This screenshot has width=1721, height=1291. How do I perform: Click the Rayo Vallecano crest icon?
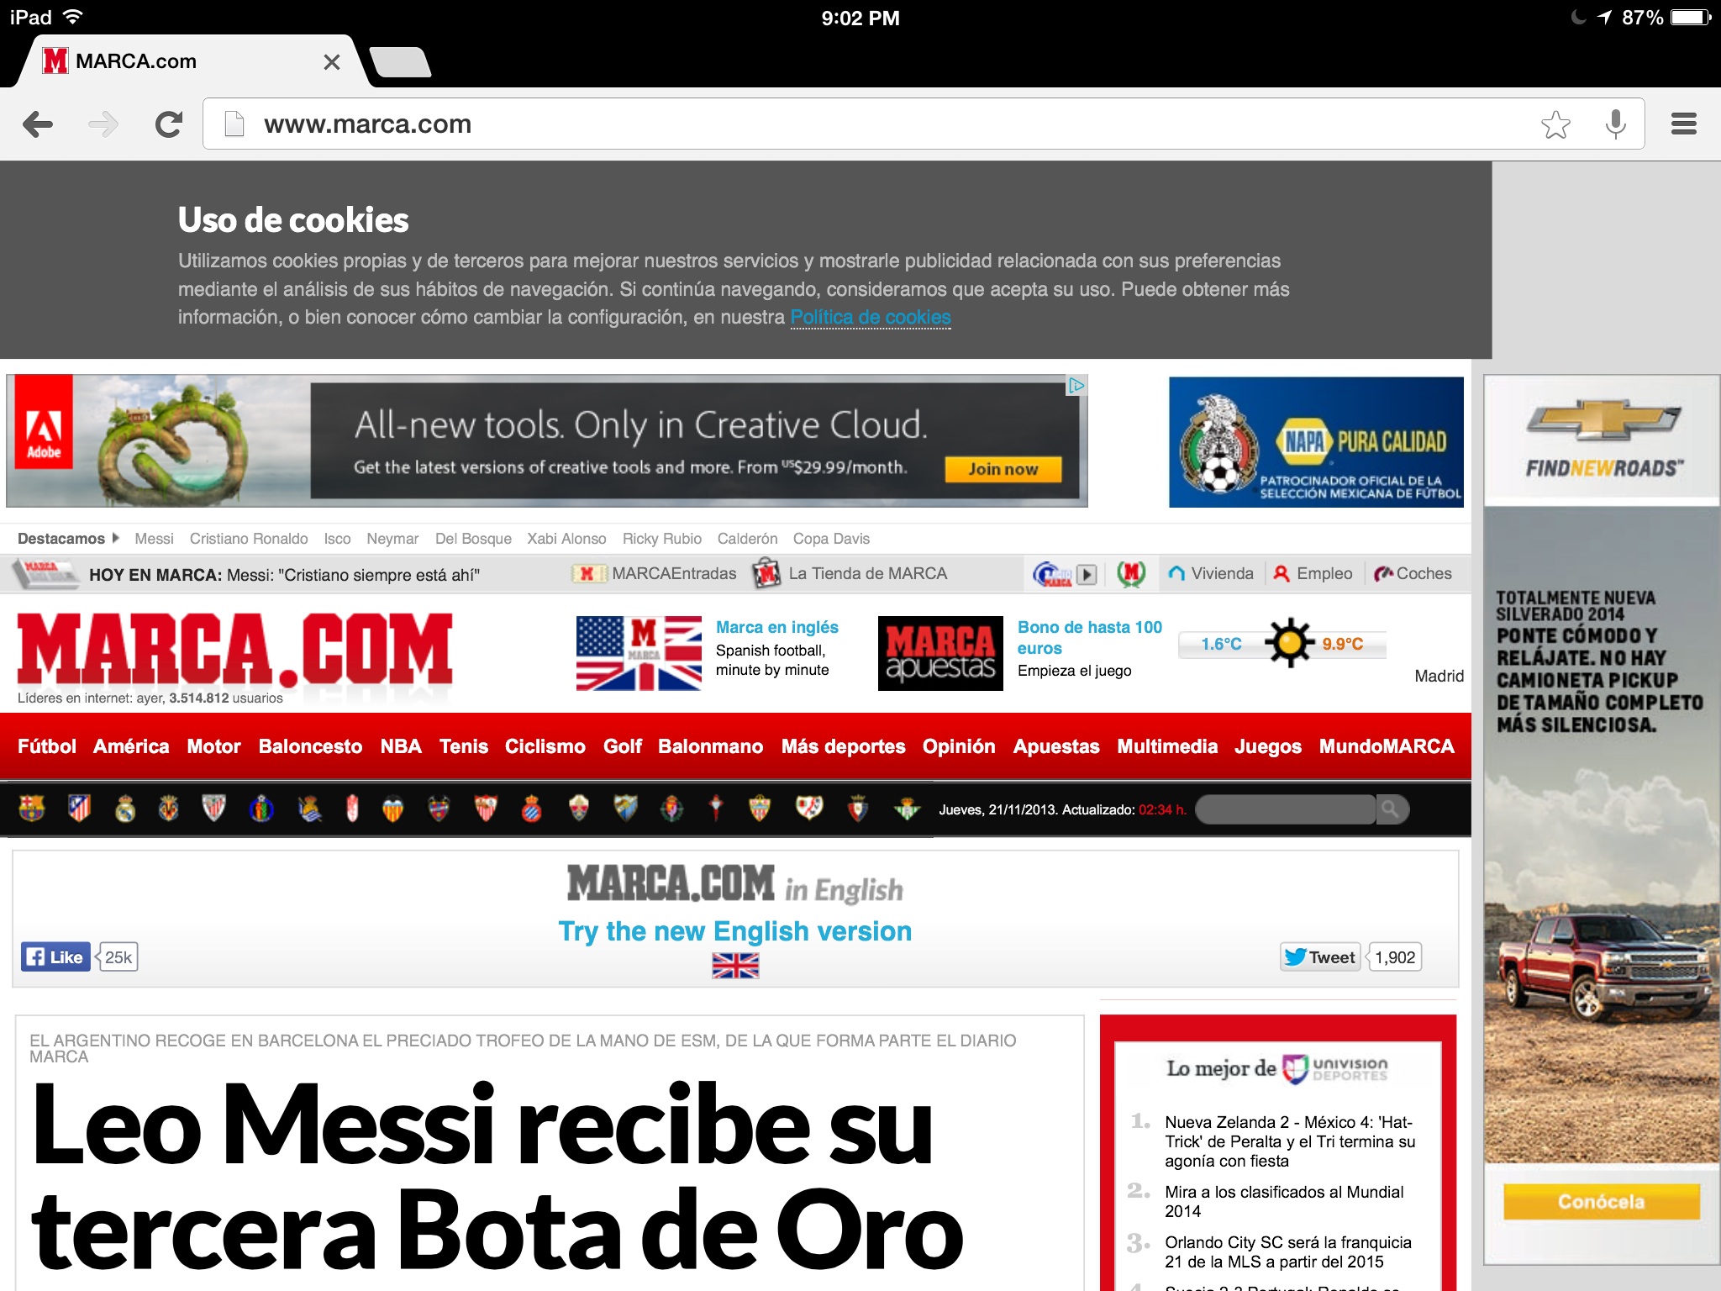click(x=809, y=809)
